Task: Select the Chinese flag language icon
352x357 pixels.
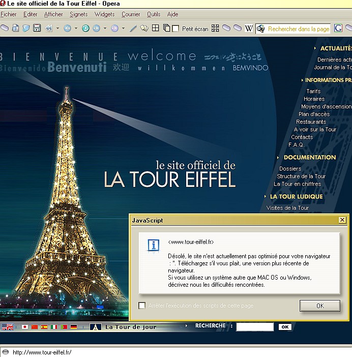Action: tap(35, 327)
